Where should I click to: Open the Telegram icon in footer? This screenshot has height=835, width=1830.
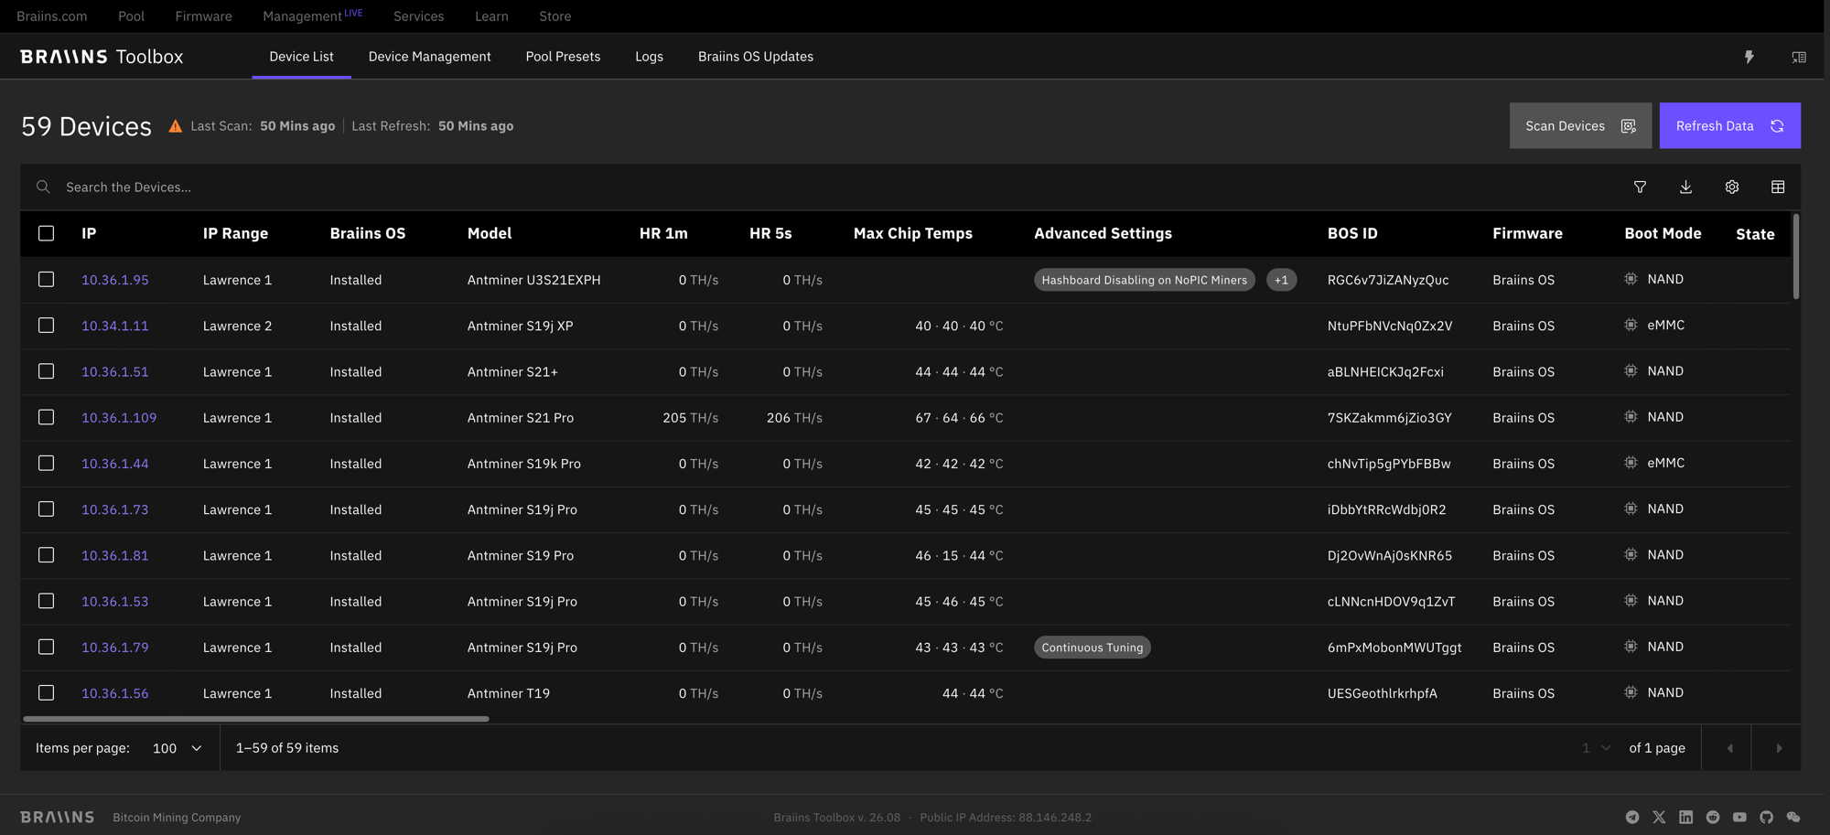pyautogui.click(x=1632, y=817)
